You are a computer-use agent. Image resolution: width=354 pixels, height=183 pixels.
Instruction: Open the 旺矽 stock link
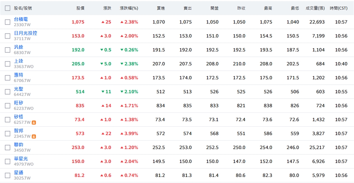[x=19, y=103]
